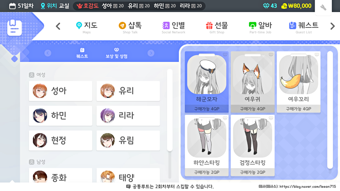The image size is (340, 191).
Task: Open the wrench settings icon
Action: 323,8
